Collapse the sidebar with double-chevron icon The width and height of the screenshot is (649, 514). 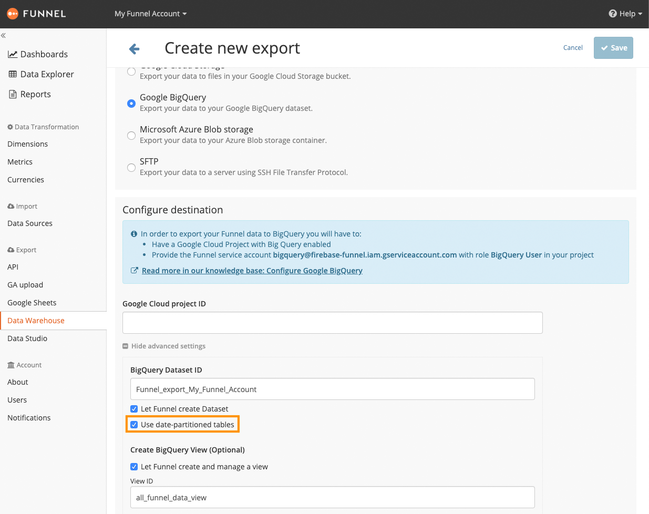tap(3, 36)
